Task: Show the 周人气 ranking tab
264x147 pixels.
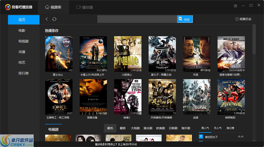Action: [x=205, y=128]
